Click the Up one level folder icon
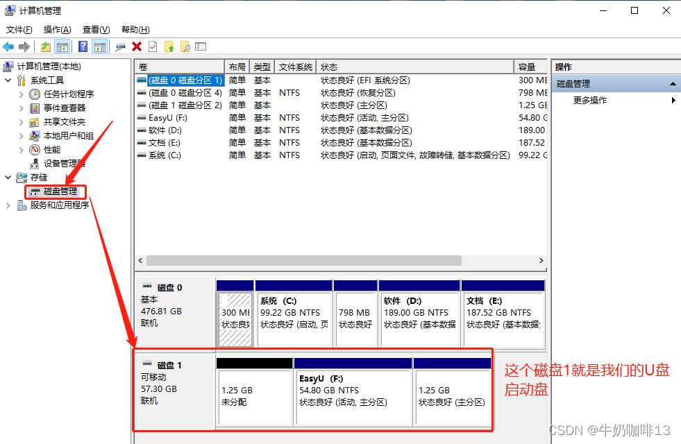 click(x=46, y=46)
